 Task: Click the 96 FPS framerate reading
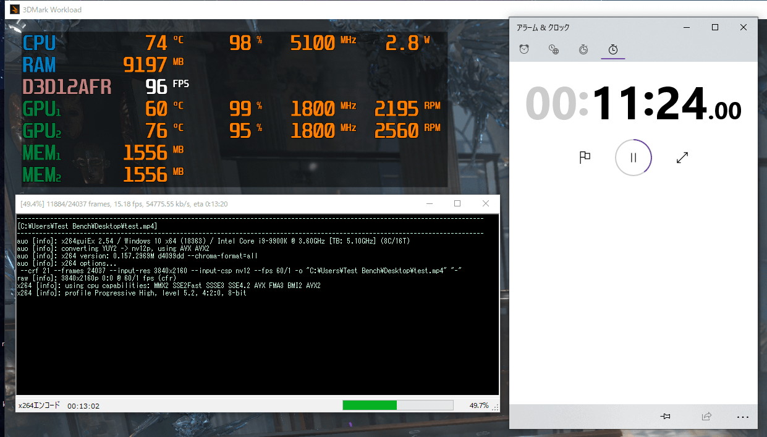point(167,87)
